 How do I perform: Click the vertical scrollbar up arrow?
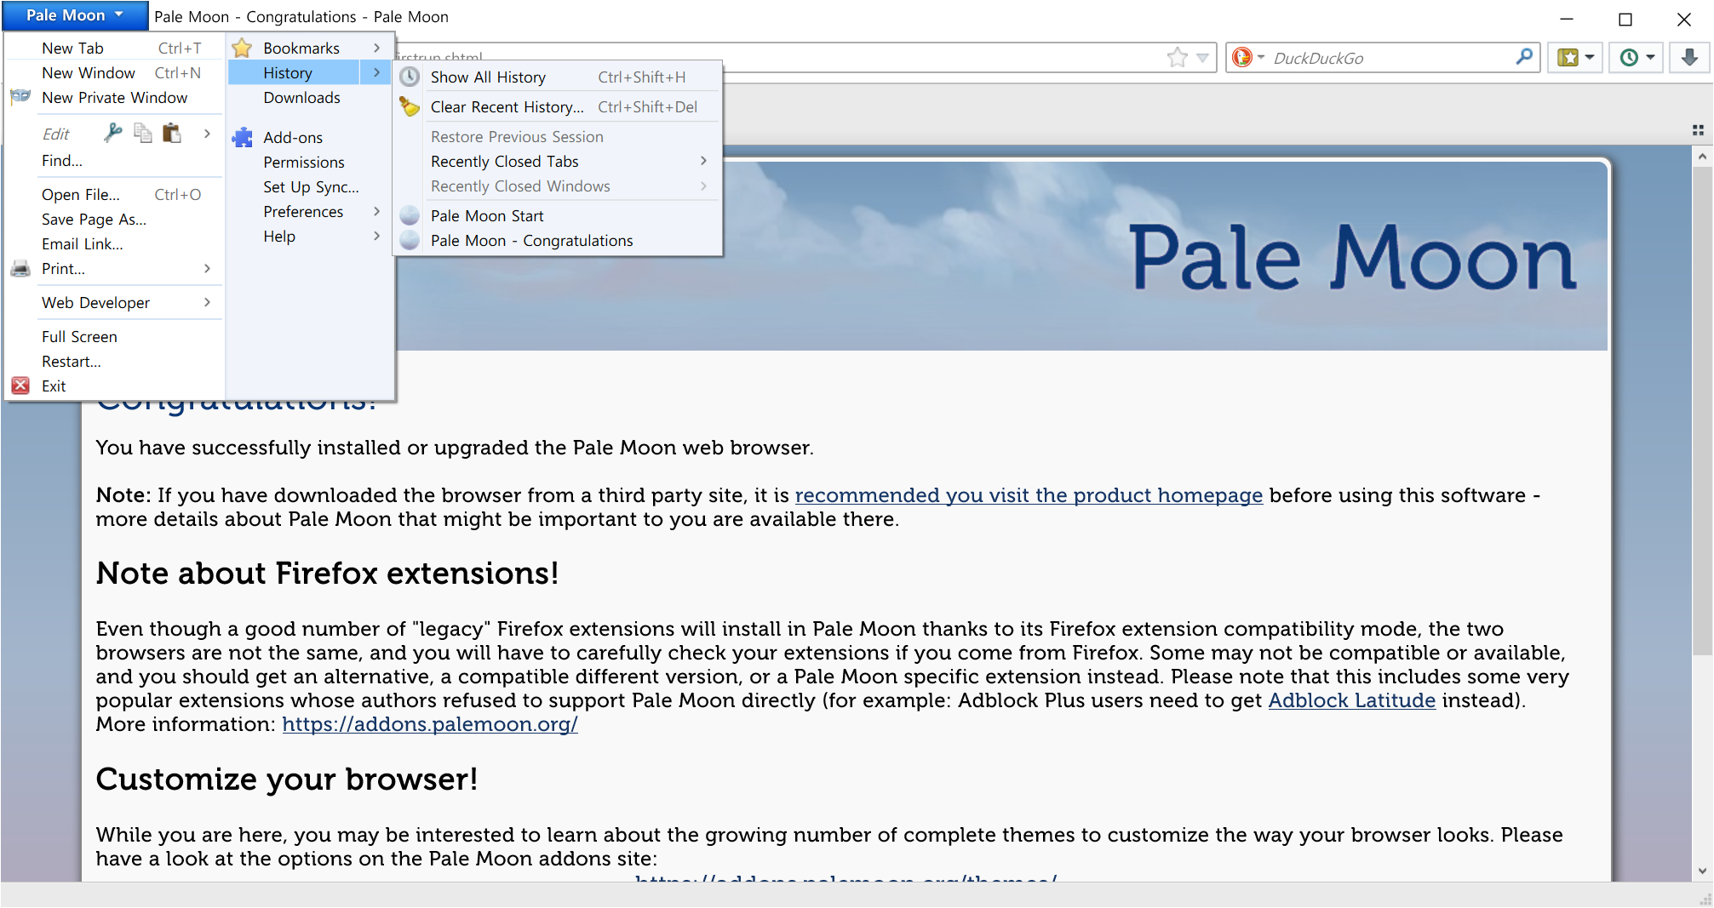1702,156
